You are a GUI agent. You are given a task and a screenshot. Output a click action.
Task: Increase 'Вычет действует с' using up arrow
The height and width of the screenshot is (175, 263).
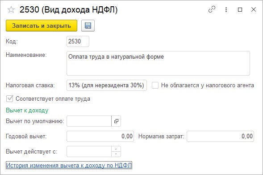point(116,149)
